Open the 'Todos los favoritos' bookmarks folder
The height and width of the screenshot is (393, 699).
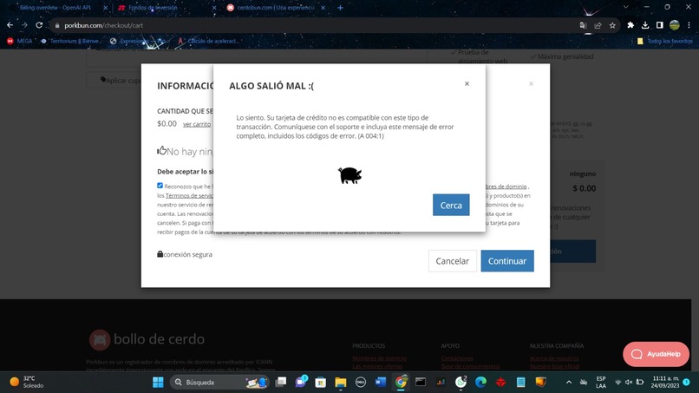tap(664, 41)
